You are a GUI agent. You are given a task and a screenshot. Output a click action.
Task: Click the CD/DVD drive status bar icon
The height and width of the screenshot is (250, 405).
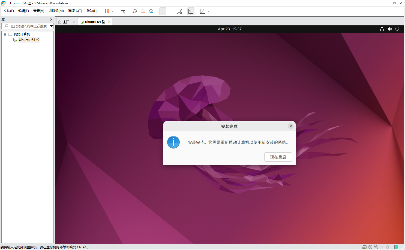click(x=370, y=247)
